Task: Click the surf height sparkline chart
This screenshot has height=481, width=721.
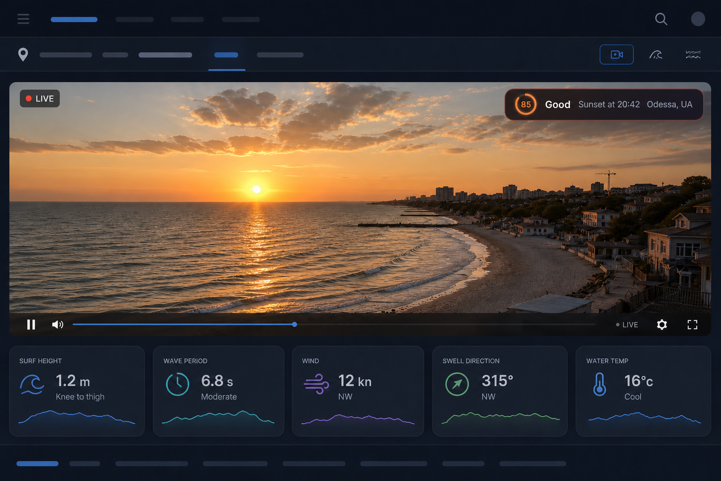Action: (x=77, y=417)
